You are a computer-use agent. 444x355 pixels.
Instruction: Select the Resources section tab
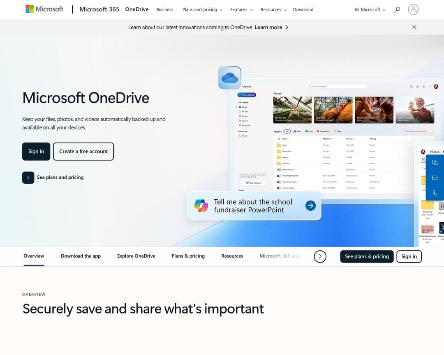232,256
